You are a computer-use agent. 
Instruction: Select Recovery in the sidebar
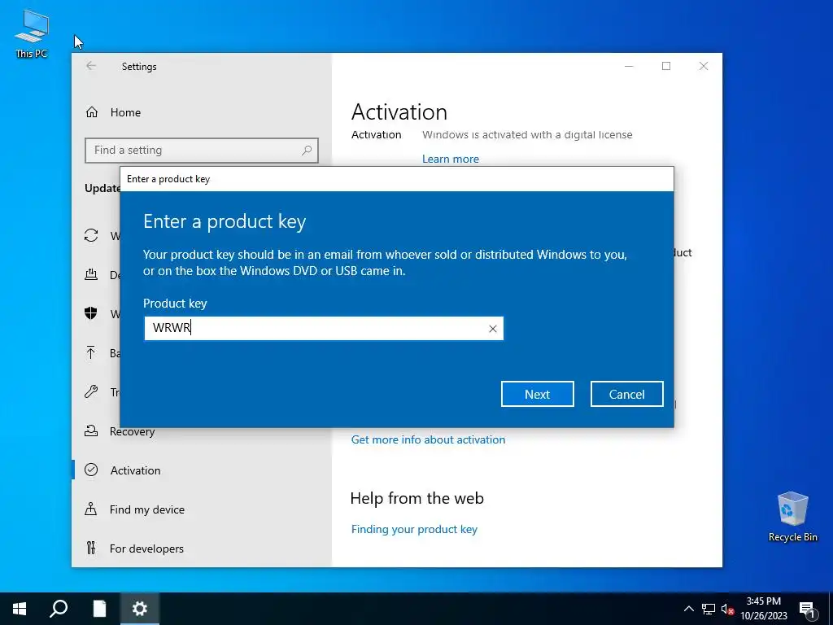[132, 431]
